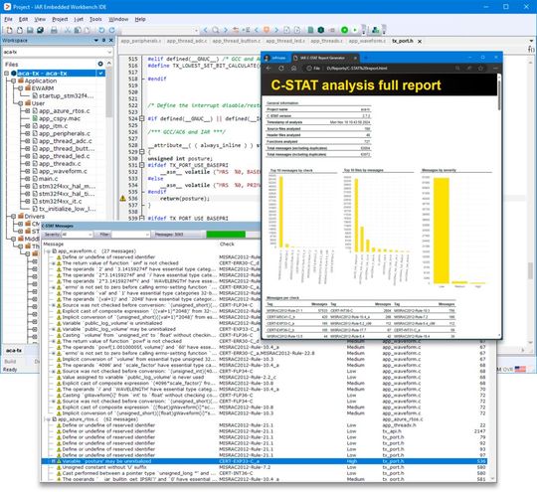Click the Compile file toolbar icon
537x492 pixels.
pyautogui.click(x=310, y=30)
